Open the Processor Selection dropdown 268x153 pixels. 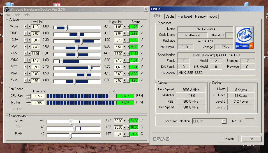[x=224, y=121]
